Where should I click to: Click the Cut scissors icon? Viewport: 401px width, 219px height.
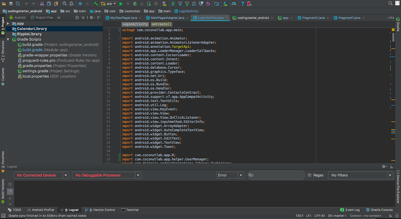pyautogui.click(x=42, y=4)
